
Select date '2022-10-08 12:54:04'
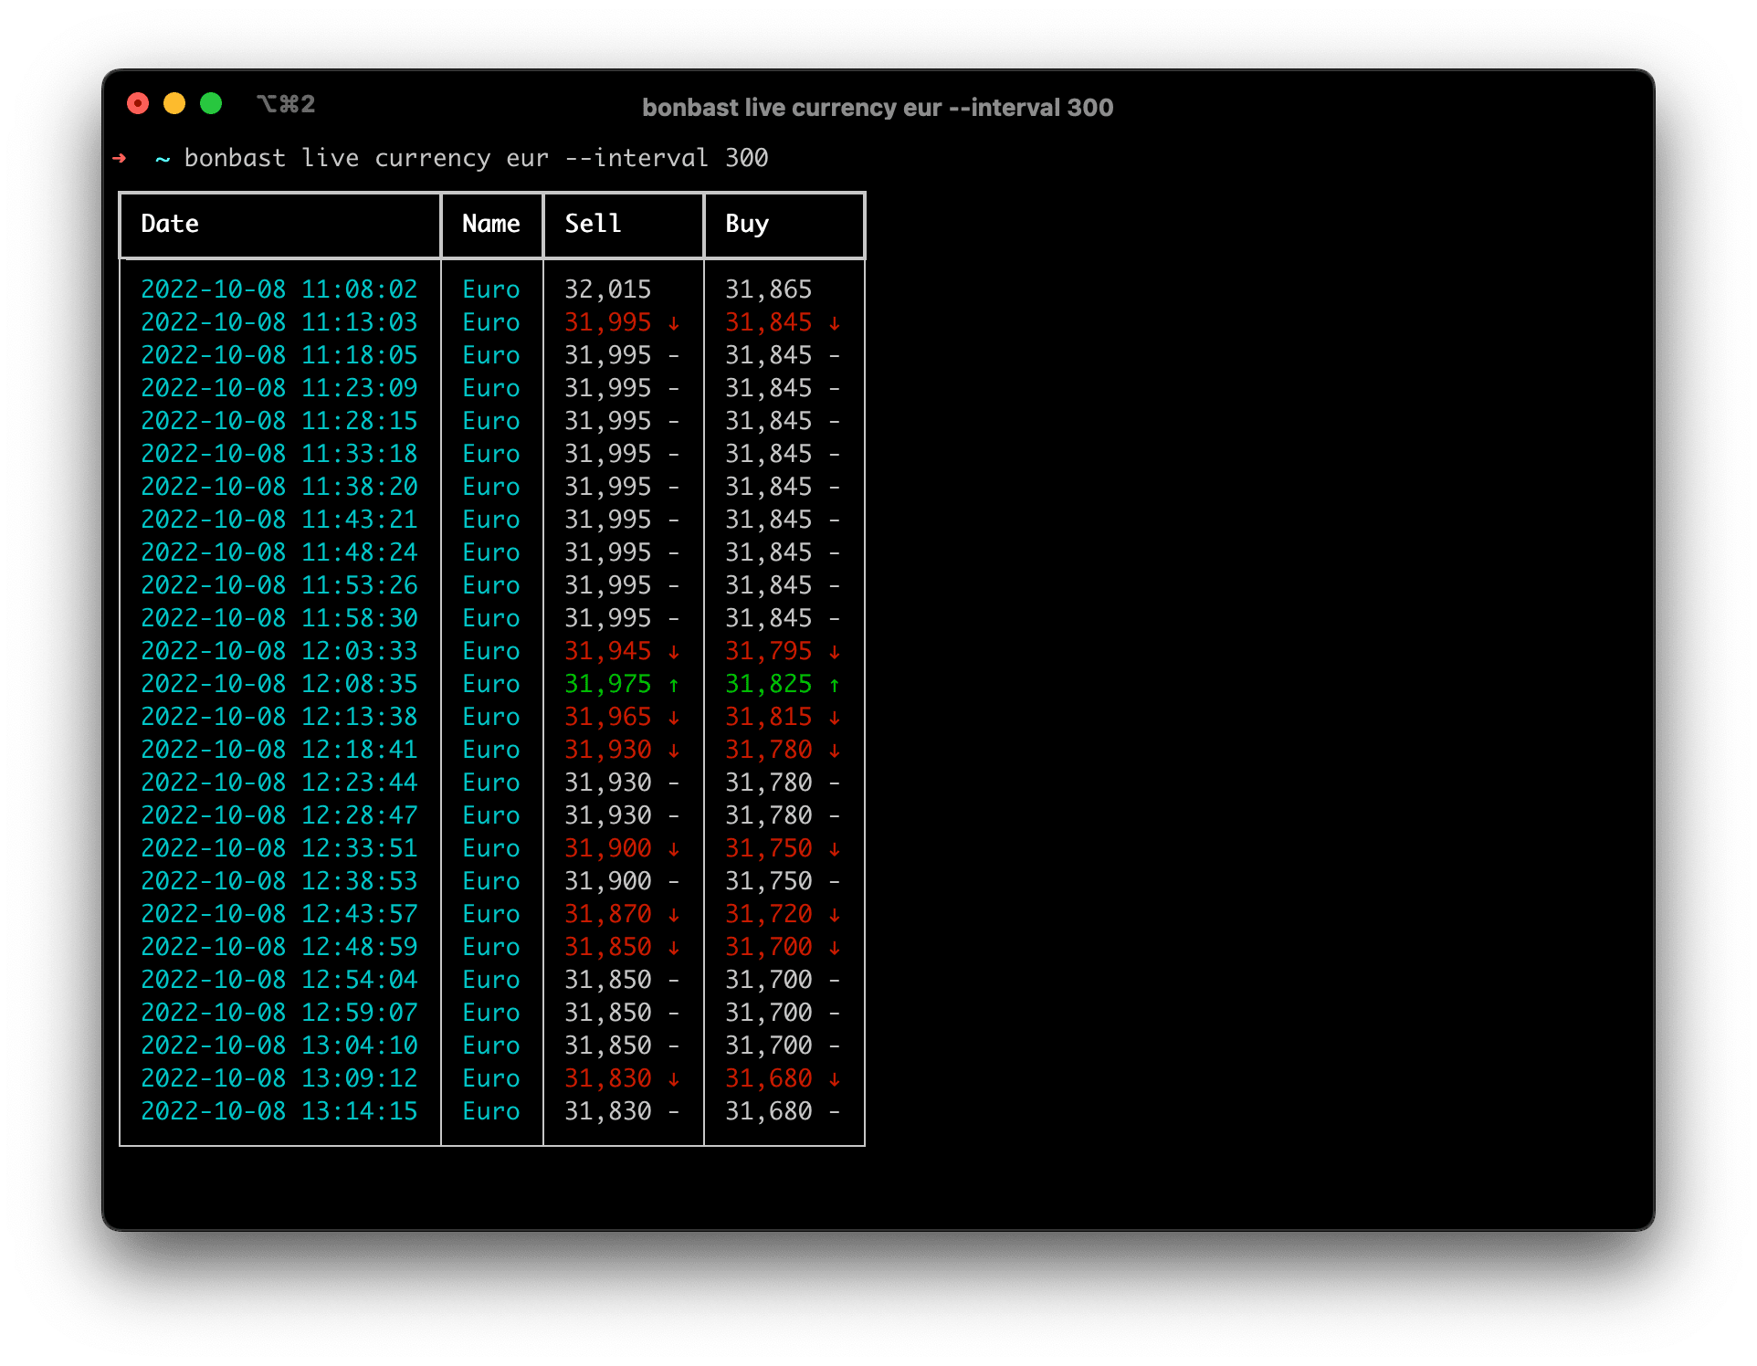tap(279, 980)
